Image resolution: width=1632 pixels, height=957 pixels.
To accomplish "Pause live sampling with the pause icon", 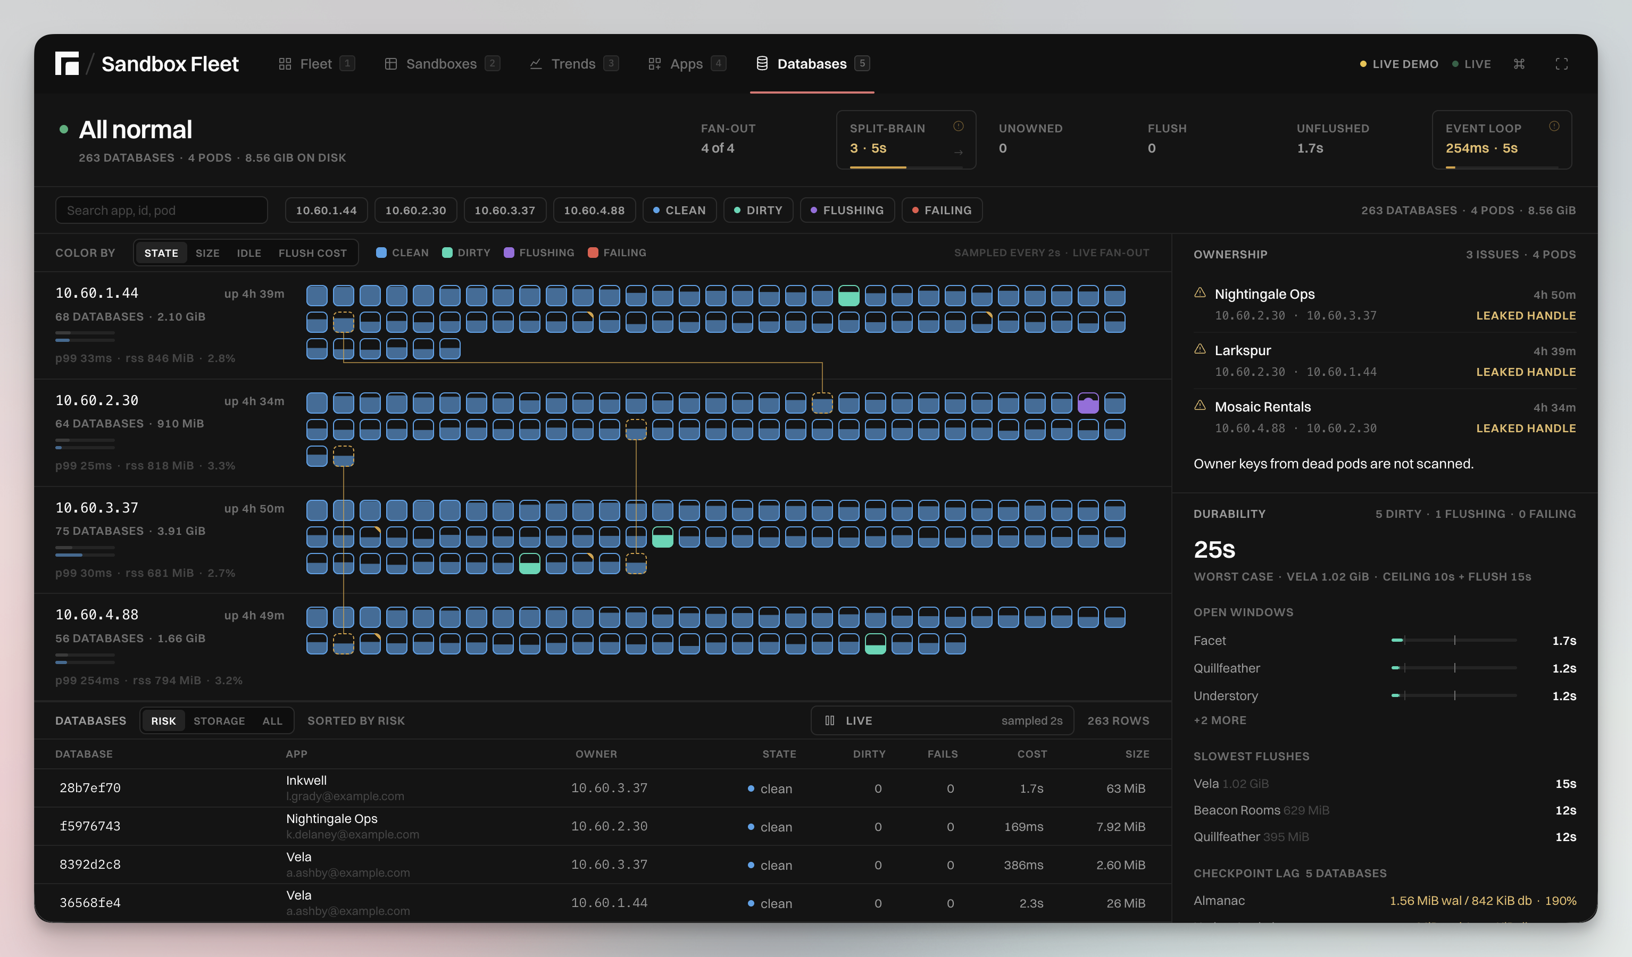I will pyautogui.click(x=830, y=720).
